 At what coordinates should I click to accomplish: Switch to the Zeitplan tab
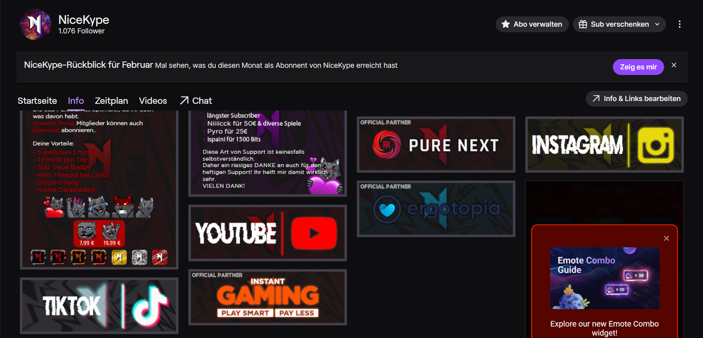coord(111,100)
